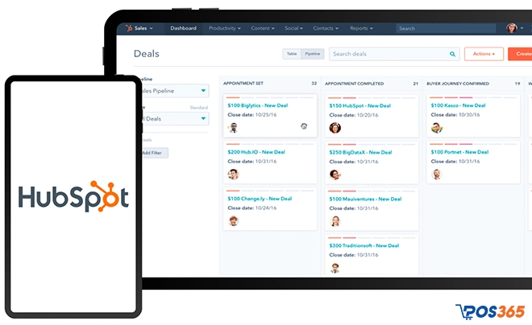This screenshot has height=325, width=532.
Task: Open the $100 Mauiventures - New Deal link
Action: coord(365,199)
